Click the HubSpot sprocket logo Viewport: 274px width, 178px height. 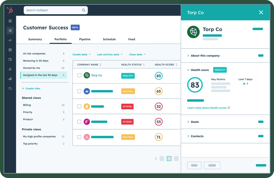click(10, 10)
